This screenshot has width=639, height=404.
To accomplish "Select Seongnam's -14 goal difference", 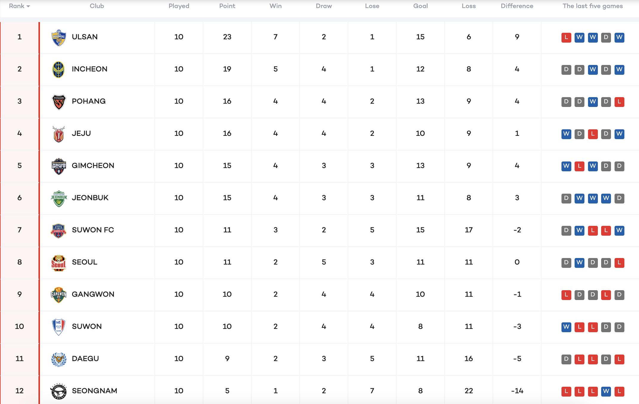I will pos(517,391).
